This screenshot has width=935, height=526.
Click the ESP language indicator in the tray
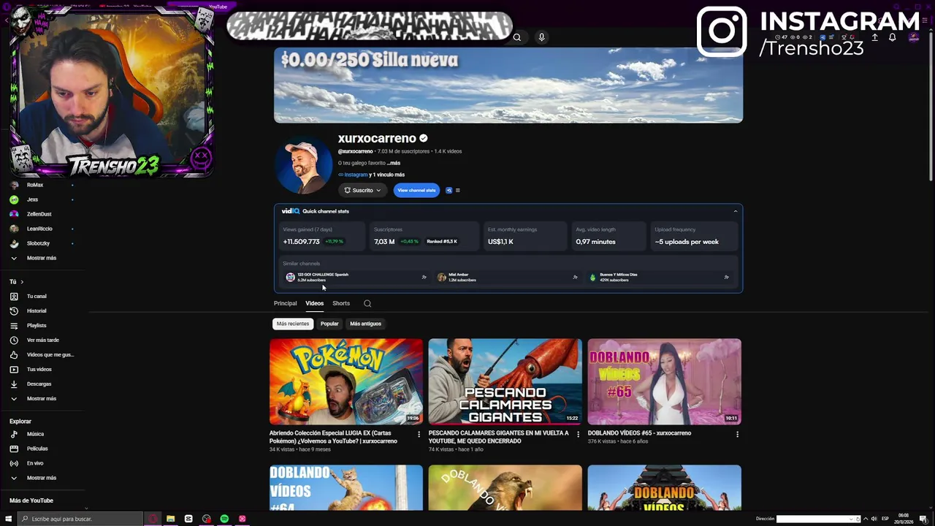(885, 519)
